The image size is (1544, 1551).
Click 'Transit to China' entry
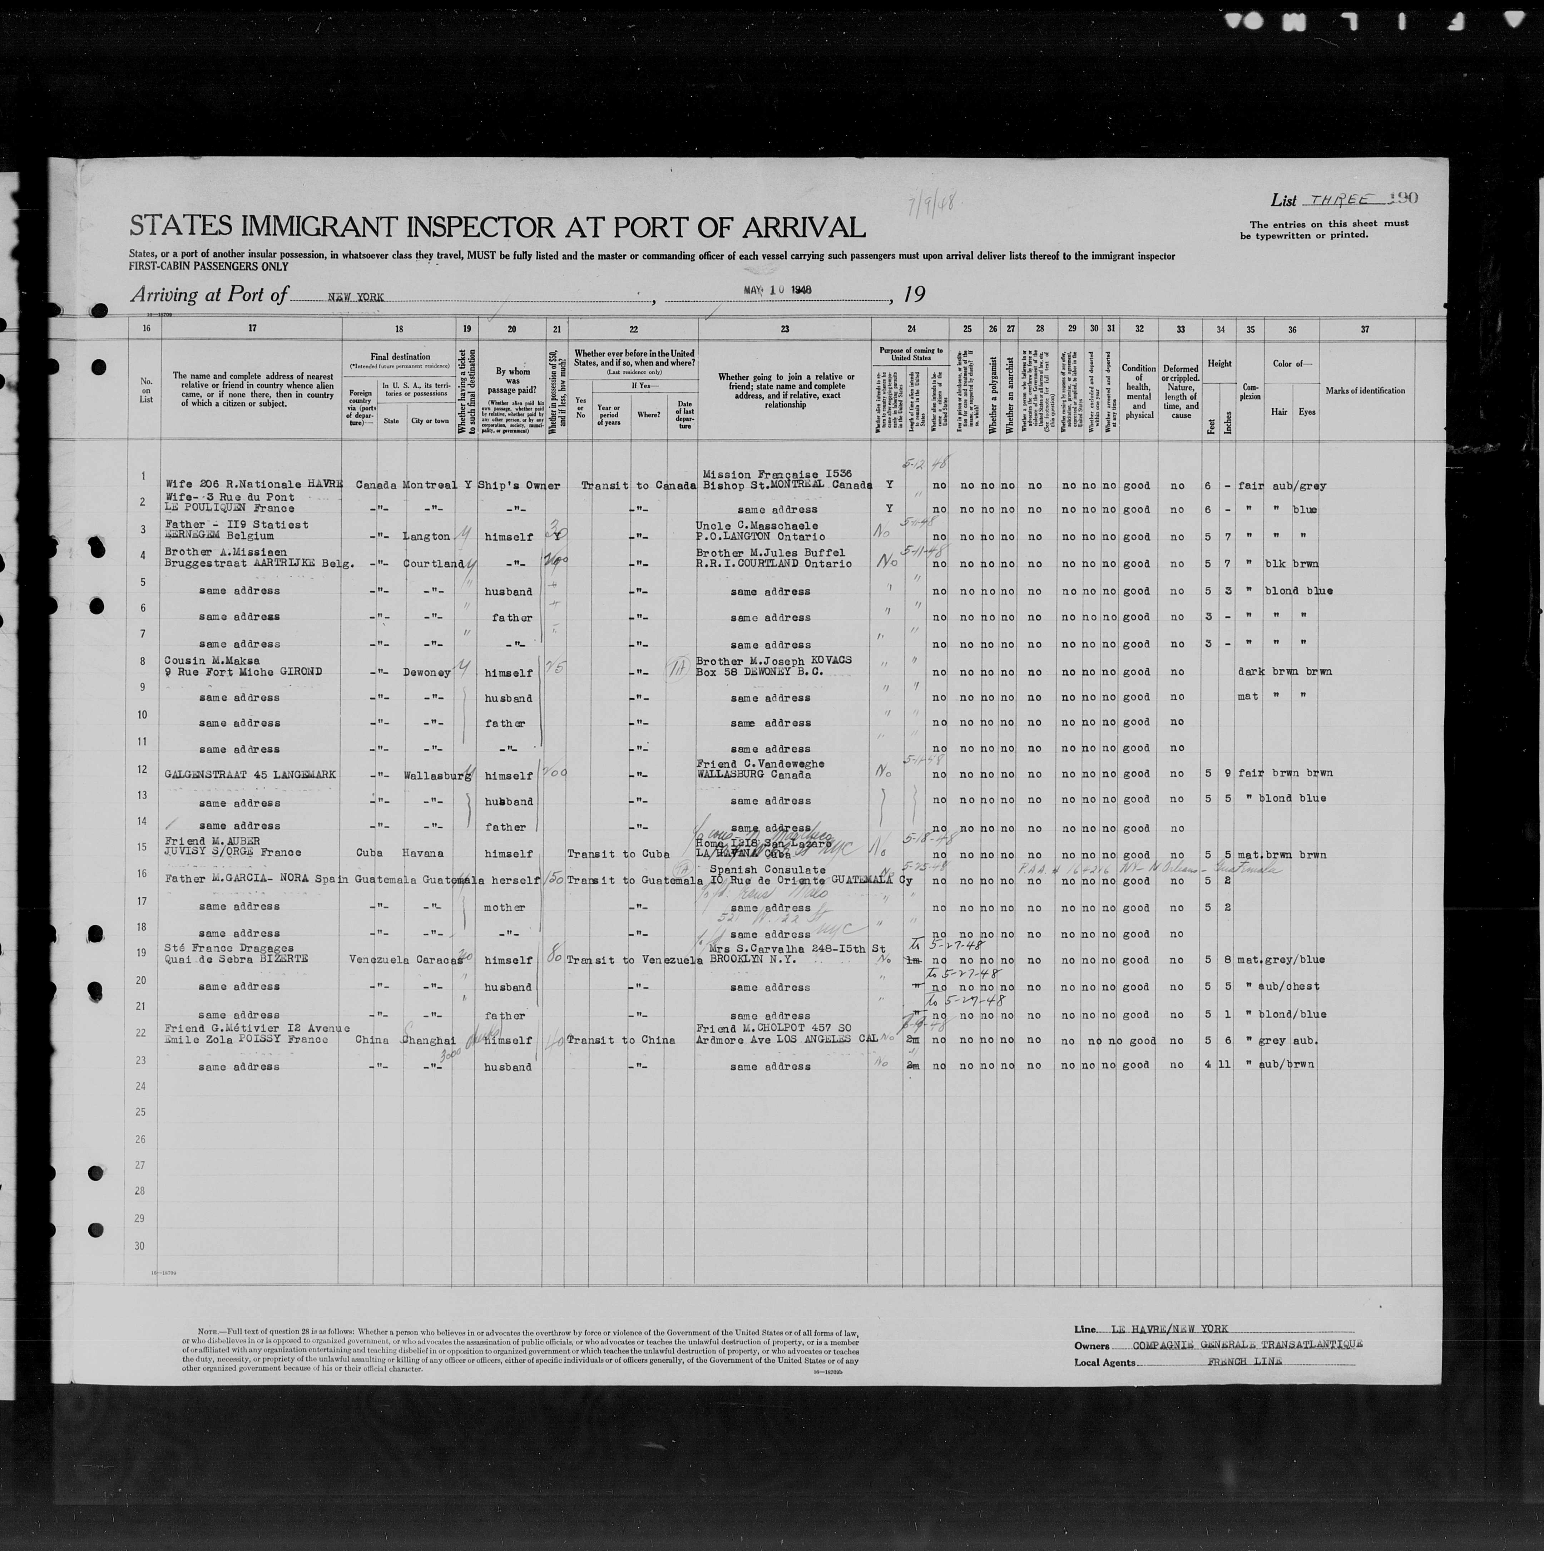(x=621, y=1040)
